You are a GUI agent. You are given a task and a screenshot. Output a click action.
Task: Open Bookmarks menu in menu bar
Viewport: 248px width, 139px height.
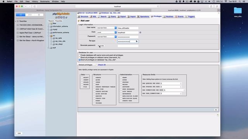pos(45,2)
